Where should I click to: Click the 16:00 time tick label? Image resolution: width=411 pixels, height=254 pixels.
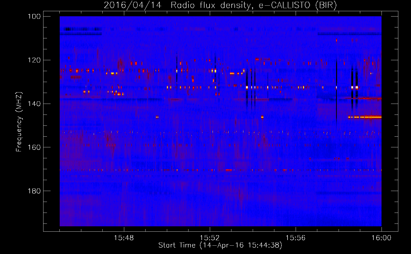pyautogui.click(x=382, y=238)
